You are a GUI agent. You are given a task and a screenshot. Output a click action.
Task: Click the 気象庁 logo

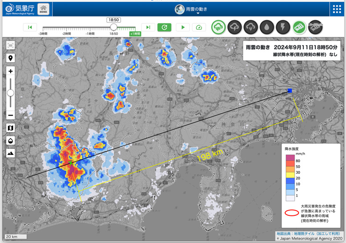click(x=20, y=9)
